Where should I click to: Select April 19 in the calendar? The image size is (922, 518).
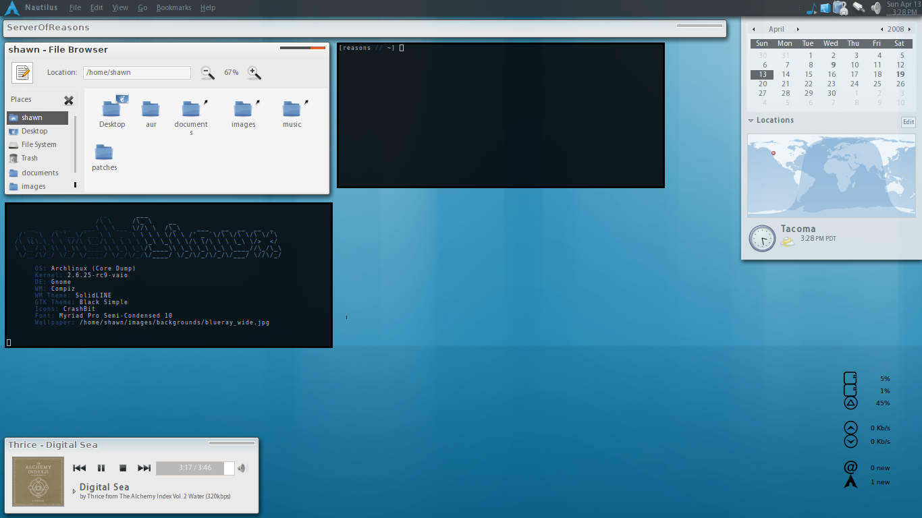coord(900,75)
